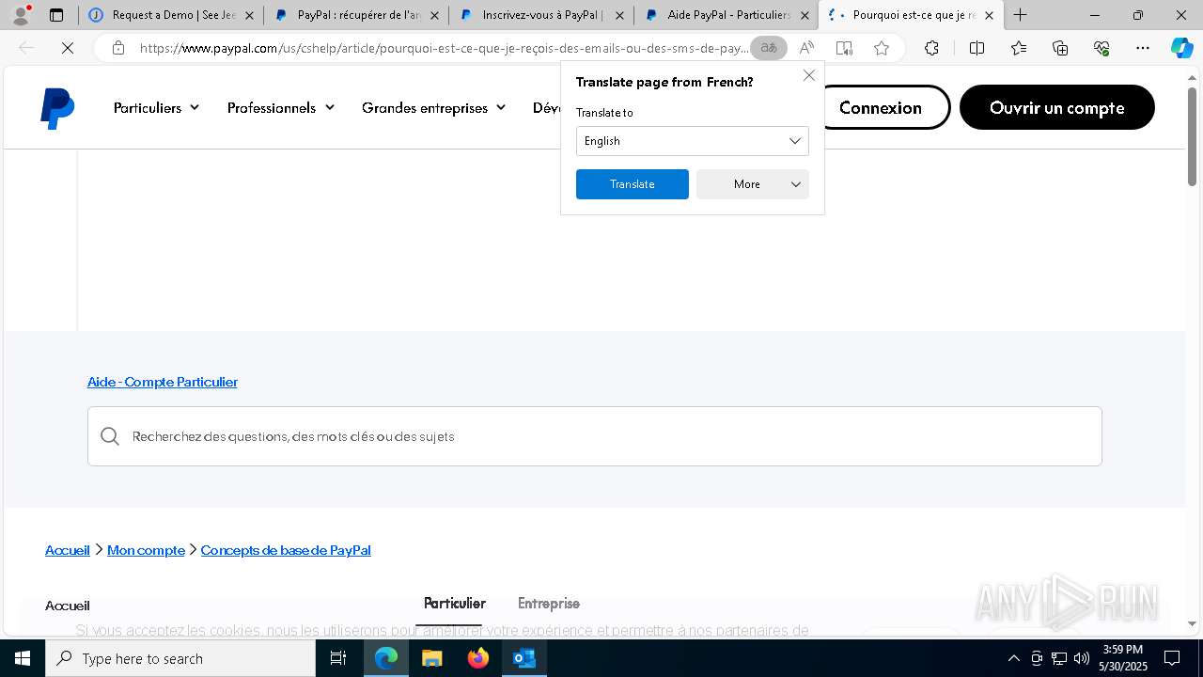View site information lock icon
Viewport: 1203px width, 677px height.
pyautogui.click(x=118, y=48)
